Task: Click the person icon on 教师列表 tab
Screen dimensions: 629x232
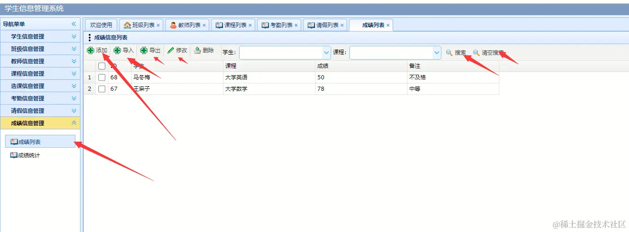Action: tap(173, 25)
